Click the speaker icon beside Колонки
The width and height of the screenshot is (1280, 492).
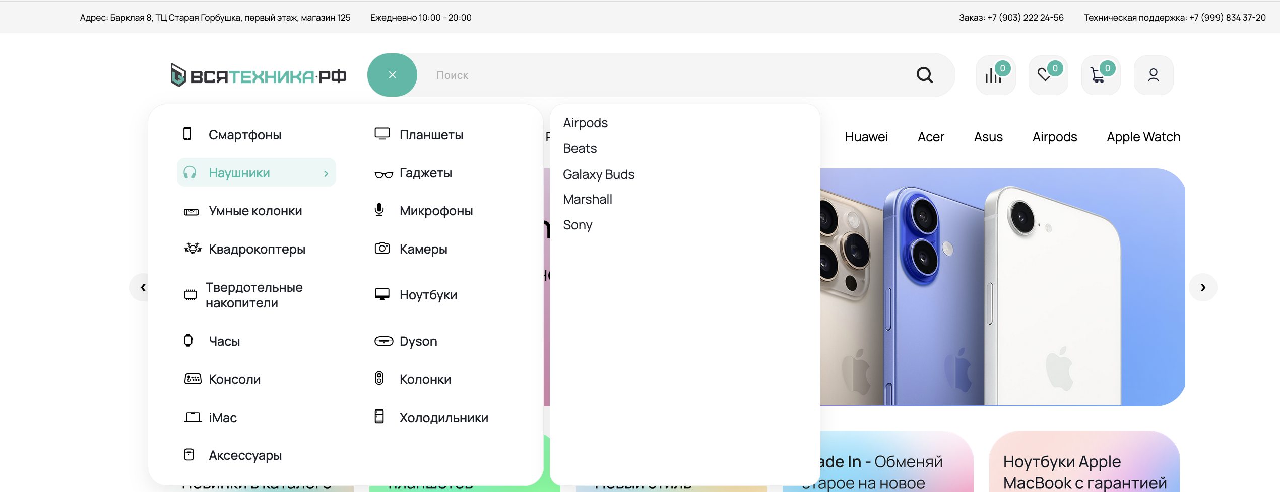tap(379, 378)
